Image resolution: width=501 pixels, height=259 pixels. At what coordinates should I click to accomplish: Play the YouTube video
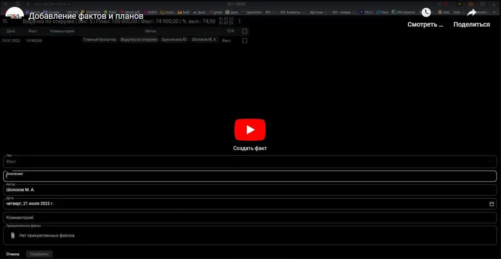[250, 130]
